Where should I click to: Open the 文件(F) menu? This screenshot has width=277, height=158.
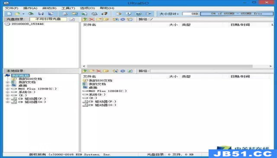[x=11, y=8]
